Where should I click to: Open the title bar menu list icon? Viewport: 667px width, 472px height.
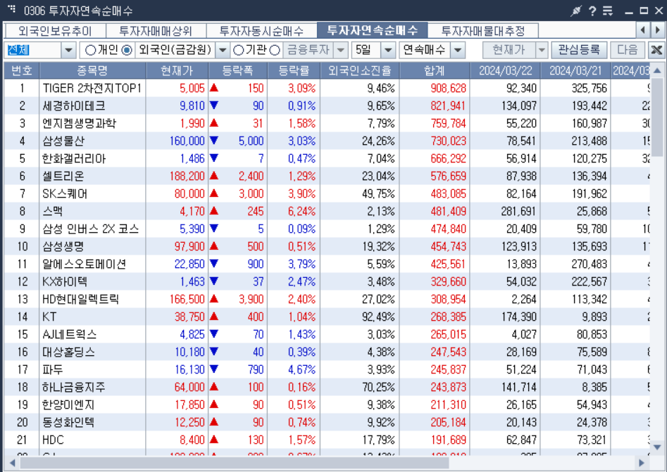[608, 11]
